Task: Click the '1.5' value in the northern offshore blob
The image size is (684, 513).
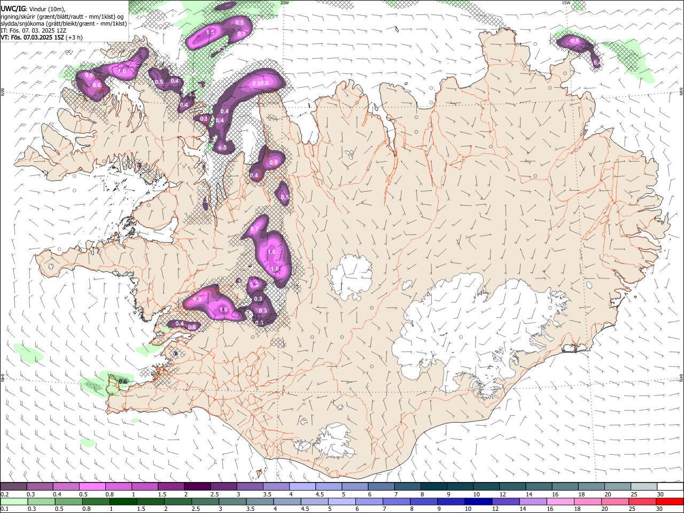Action: click(x=210, y=33)
